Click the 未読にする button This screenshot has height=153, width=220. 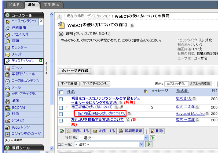point(104,131)
